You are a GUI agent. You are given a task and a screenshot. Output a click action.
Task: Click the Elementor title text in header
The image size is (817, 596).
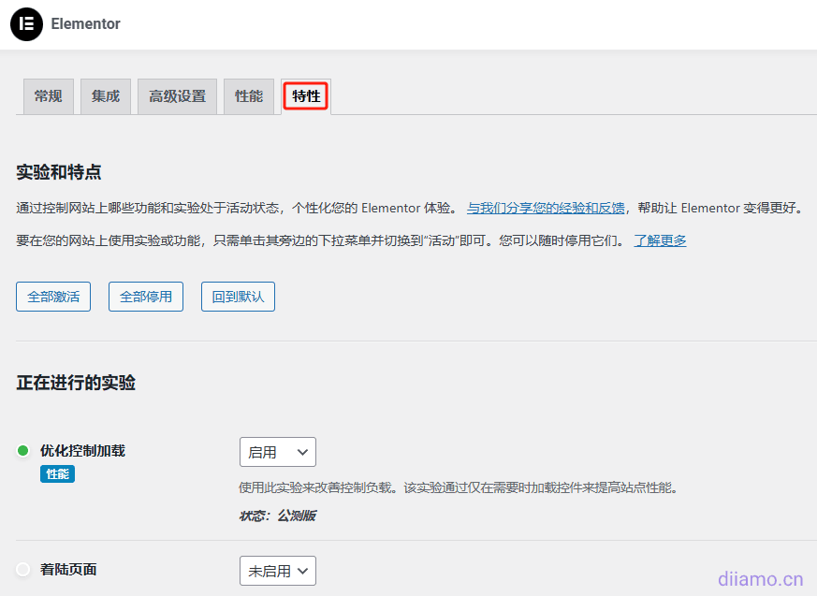[85, 24]
